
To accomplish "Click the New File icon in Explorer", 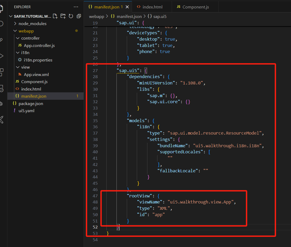I will pyautogui.click(x=55, y=16).
